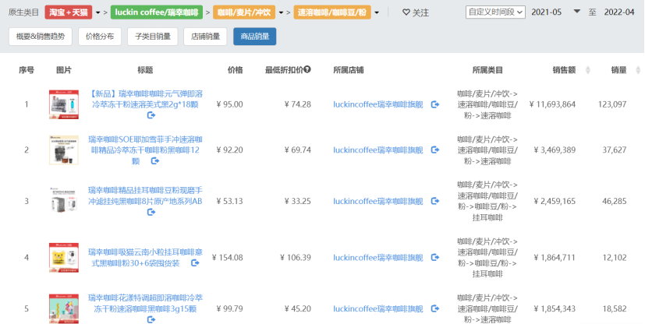645x324 pixels.
Task: Sort by 销量 column arrows
Action: pyautogui.click(x=638, y=70)
